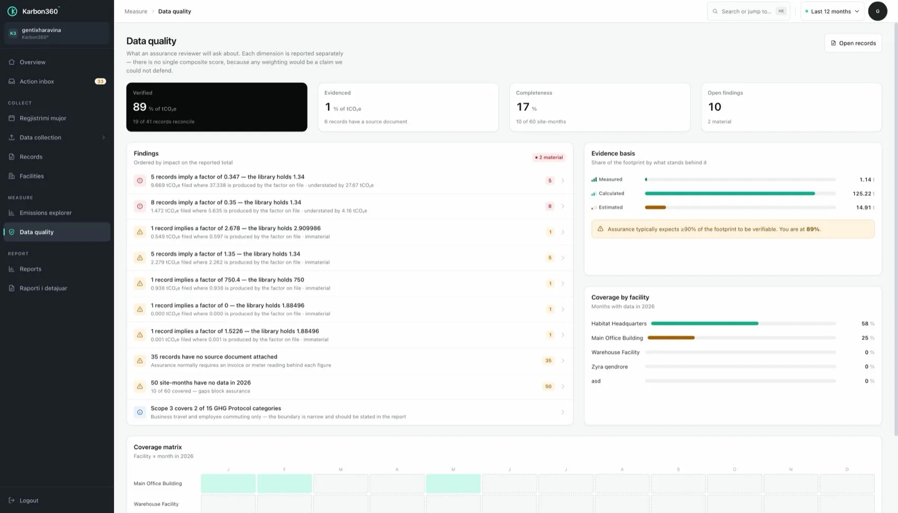The height and width of the screenshot is (513, 898).
Task: Click the page vertical scrollbar
Action: [895, 229]
